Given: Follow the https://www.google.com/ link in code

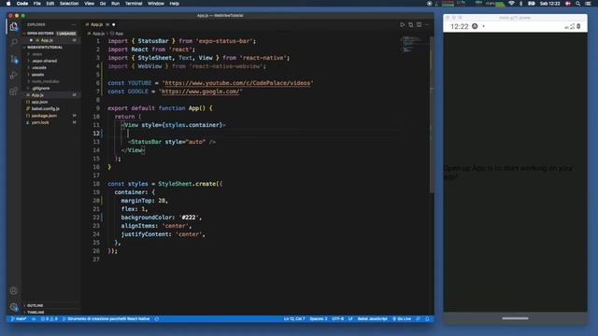Looking at the screenshot, I should click(x=201, y=91).
